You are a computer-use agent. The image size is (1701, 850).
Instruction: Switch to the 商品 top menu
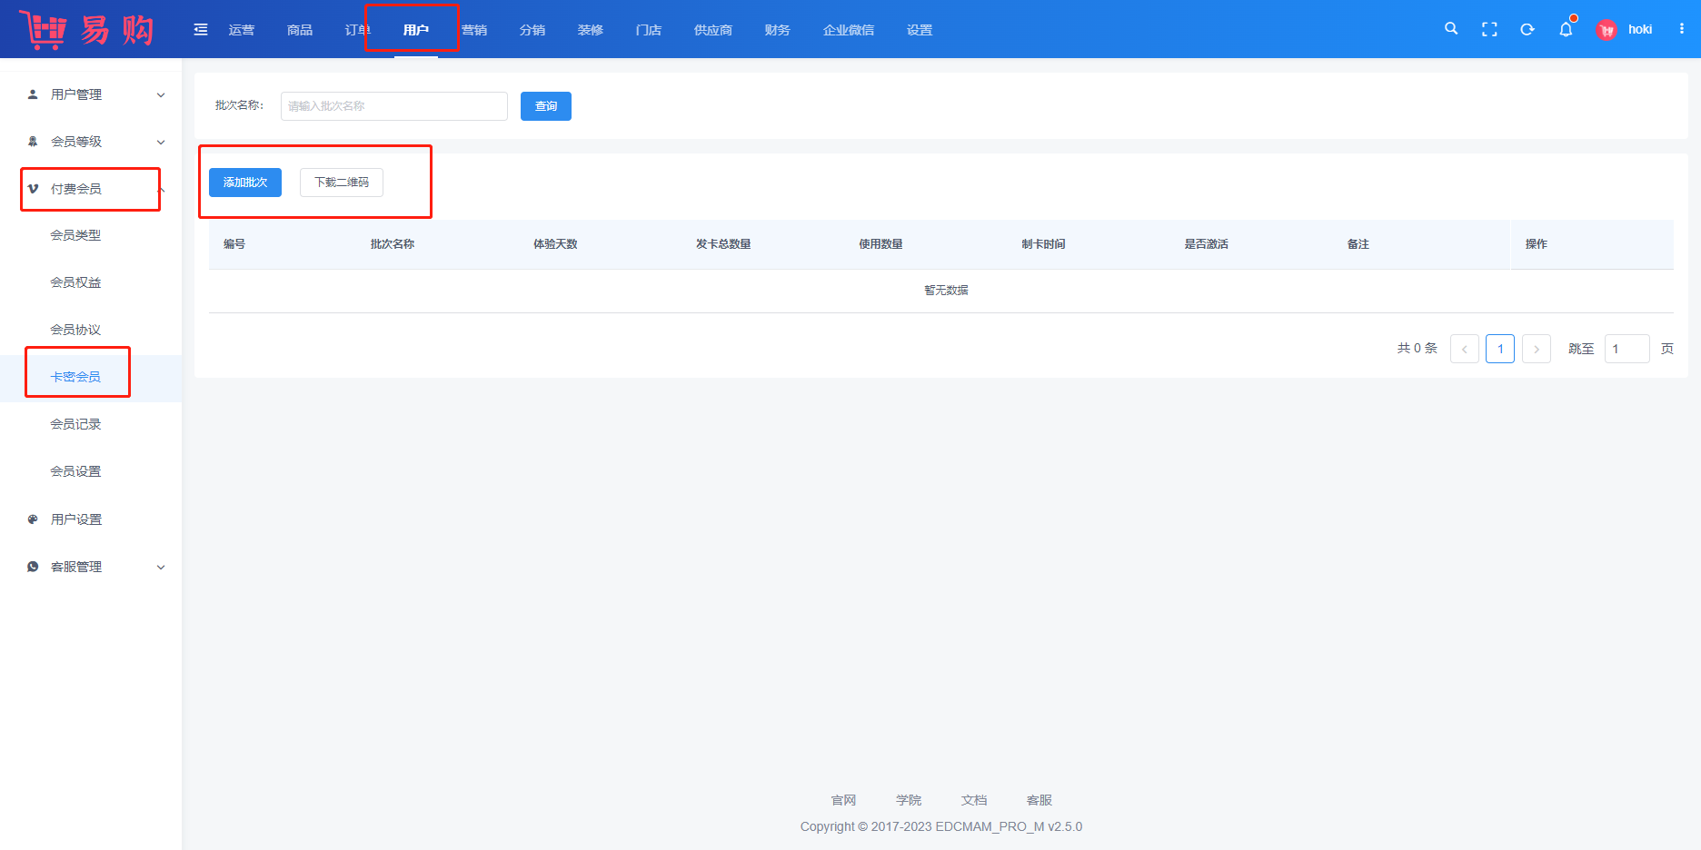click(x=300, y=30)
